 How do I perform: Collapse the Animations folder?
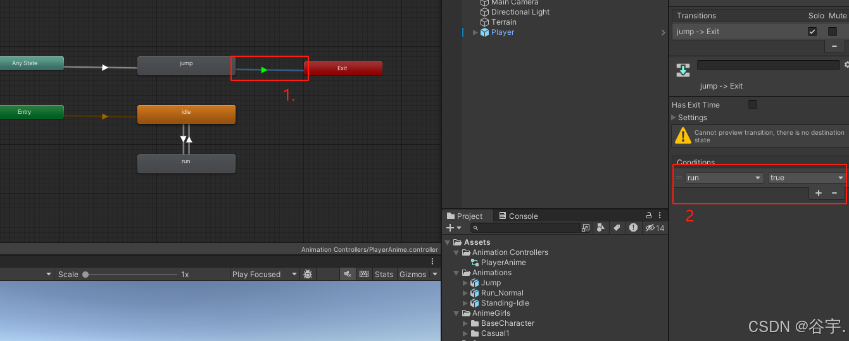456,273
